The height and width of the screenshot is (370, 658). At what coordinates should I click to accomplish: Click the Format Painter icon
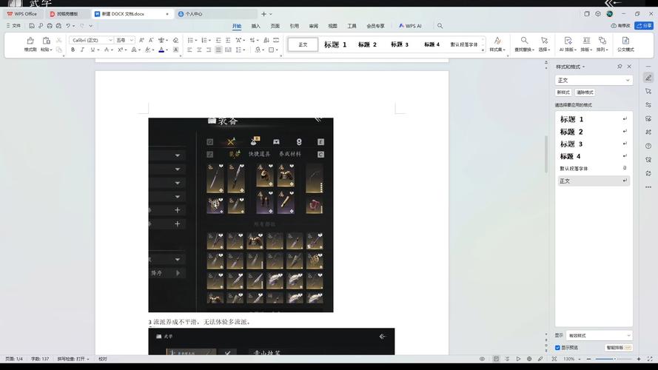(x=30, y=41)
